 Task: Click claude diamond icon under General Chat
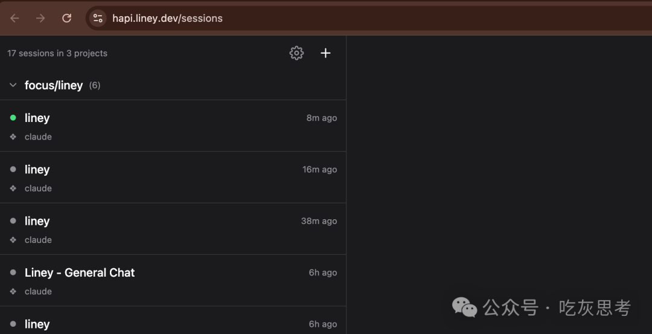click(13, 292)
